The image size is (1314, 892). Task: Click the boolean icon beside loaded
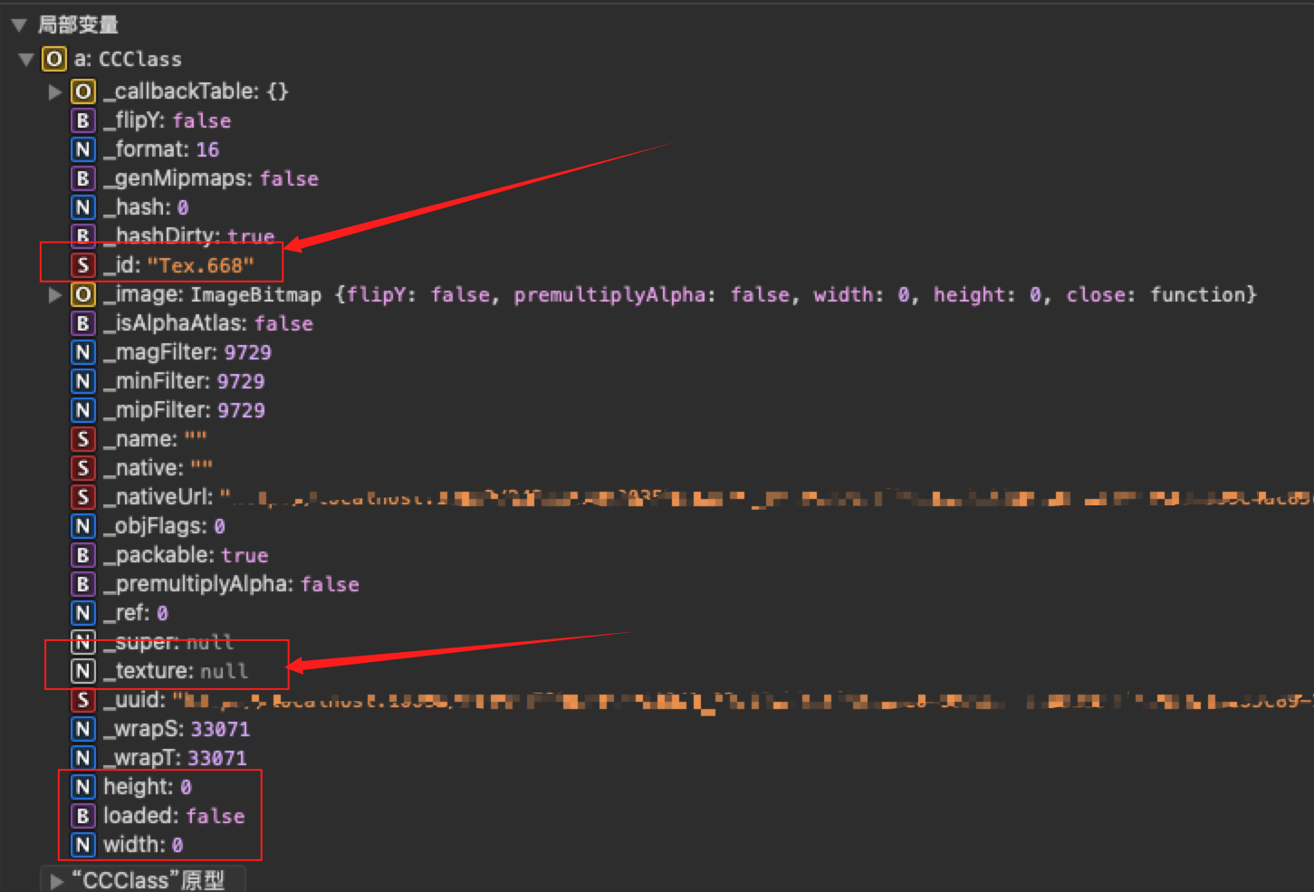coord(83,816)
